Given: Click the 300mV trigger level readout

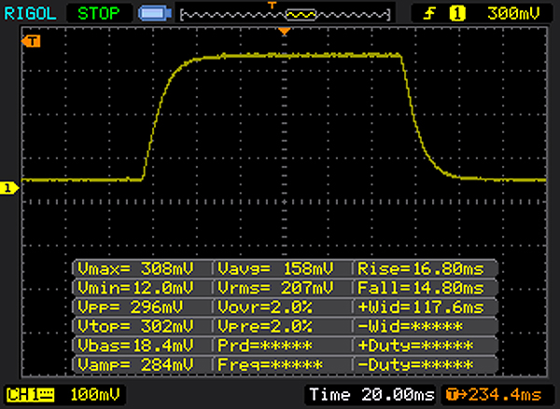Looking at the screenshot, I should click(513, 14).
